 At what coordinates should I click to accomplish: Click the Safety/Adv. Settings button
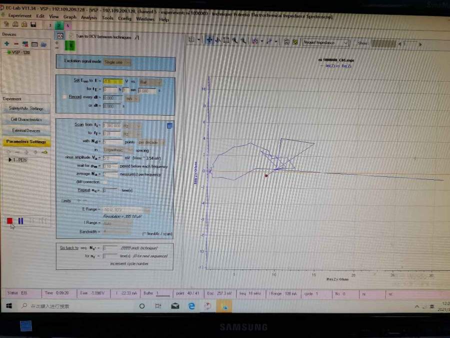point(26,109)
